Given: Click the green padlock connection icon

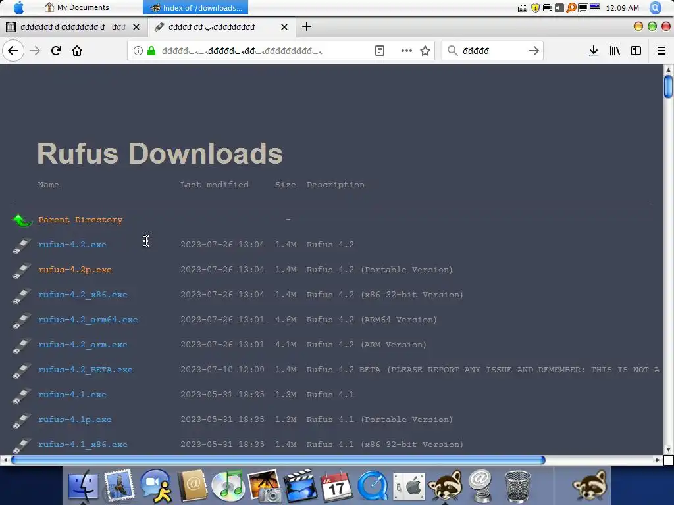Looking at the screenshot, I should [x=151, y=51].
